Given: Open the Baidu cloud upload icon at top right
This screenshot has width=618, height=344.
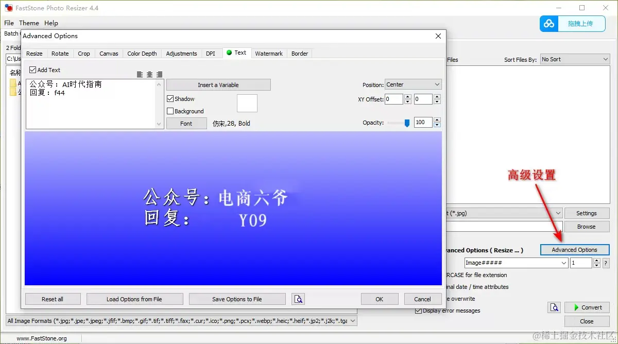Looking at the screenshot, I should [x=548, y=23].
